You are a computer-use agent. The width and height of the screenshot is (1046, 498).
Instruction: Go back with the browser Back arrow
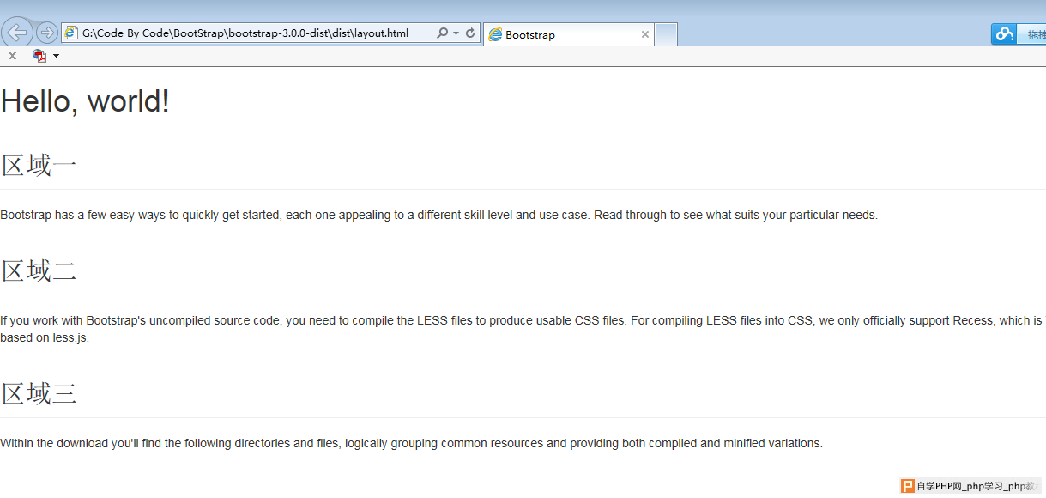click(16, 33)
